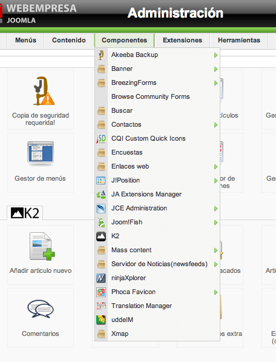Select the Encuestas text entry
The image size is (276, 362).
point(127,152)
